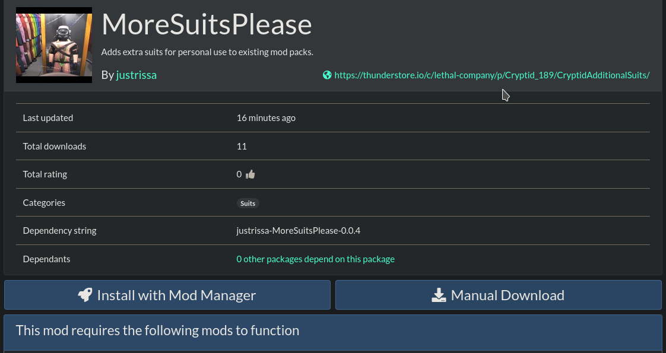Click the rocket icon on Install button
This screenshot has width=666, height=353.
85,295
